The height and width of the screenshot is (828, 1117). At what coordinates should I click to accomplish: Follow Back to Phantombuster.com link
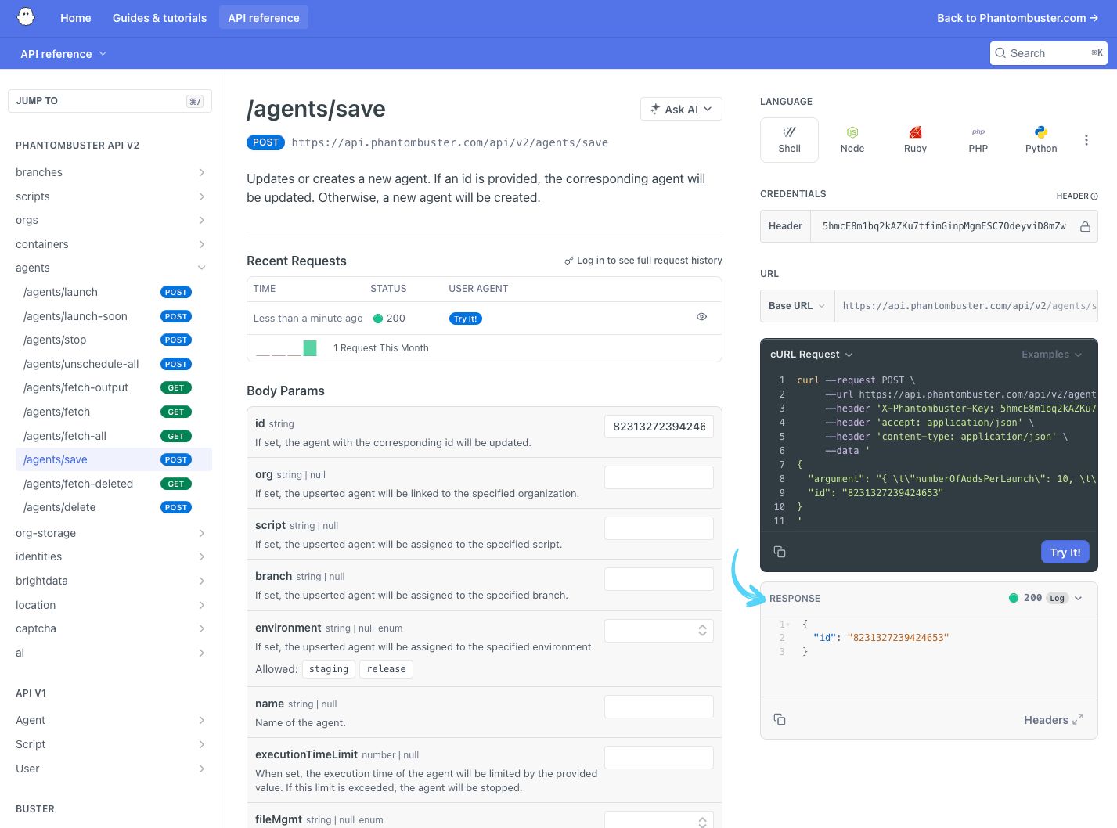tap(1018, 18)
